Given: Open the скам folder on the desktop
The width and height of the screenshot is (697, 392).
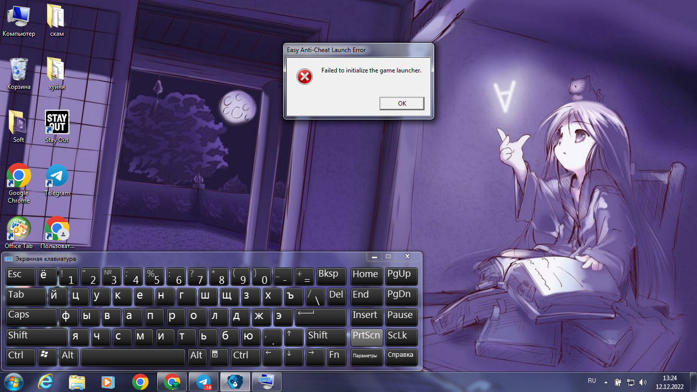Looking at the screenshot, I should coord(57,17).
